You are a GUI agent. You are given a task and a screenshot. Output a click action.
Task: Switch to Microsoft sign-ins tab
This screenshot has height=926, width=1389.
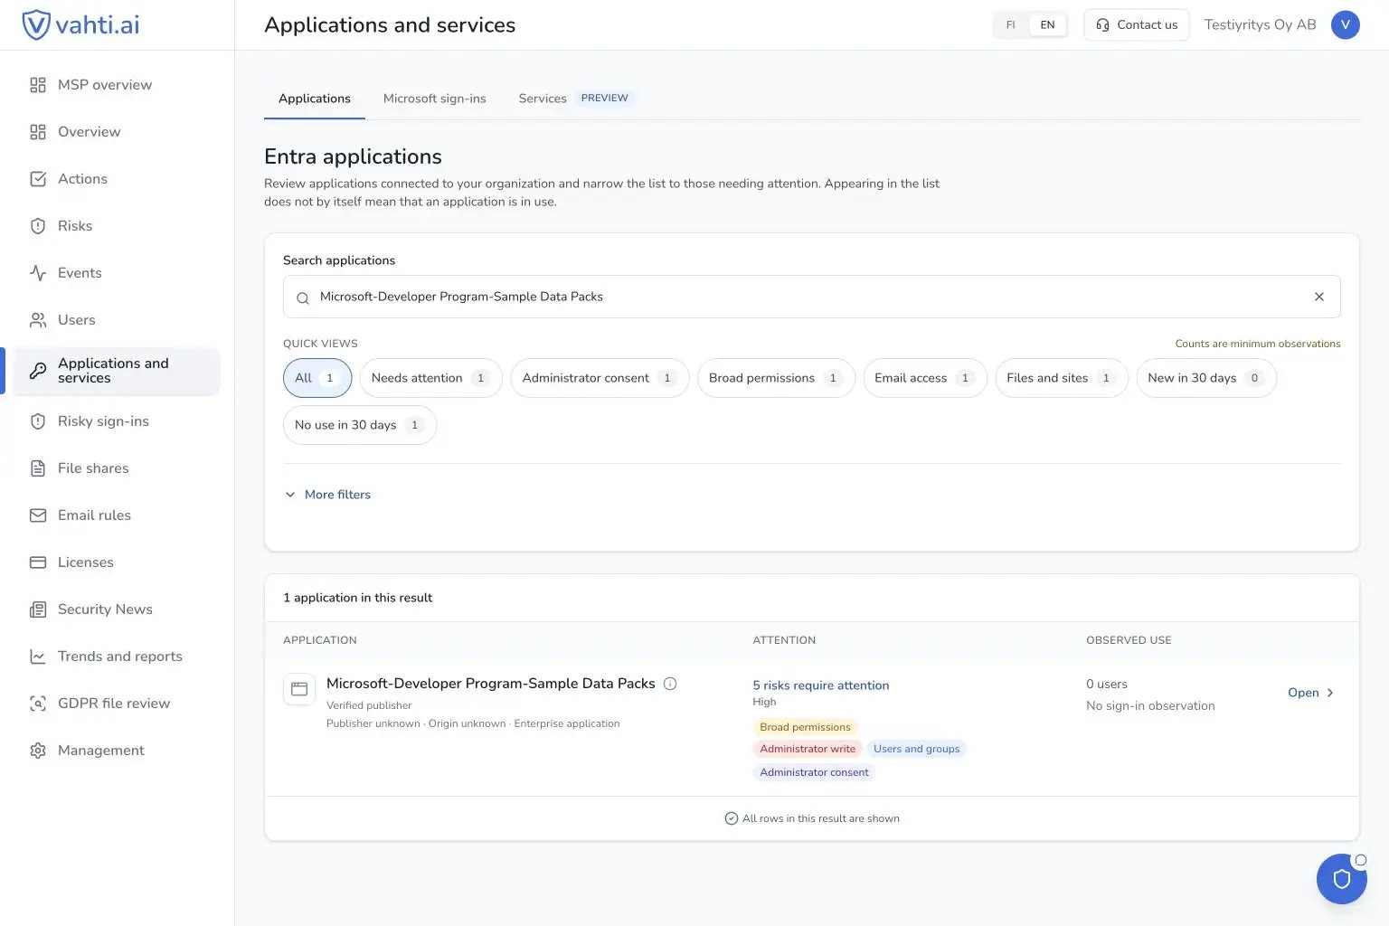coord(435,99)
